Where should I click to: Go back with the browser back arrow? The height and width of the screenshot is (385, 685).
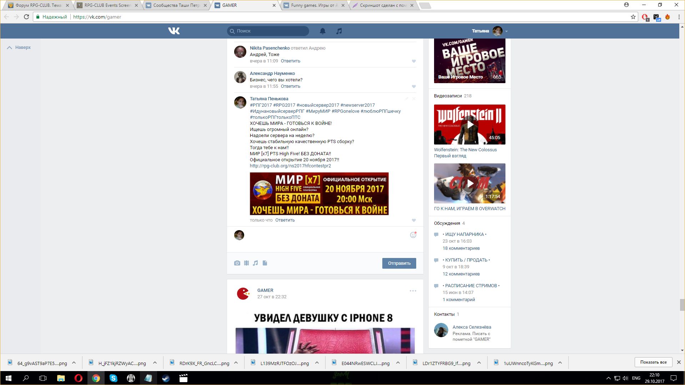pos(6,17)
